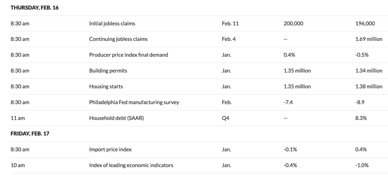388x175 pixels.
Task: Select Producer price index final demand
Action: tap(128, 55)
